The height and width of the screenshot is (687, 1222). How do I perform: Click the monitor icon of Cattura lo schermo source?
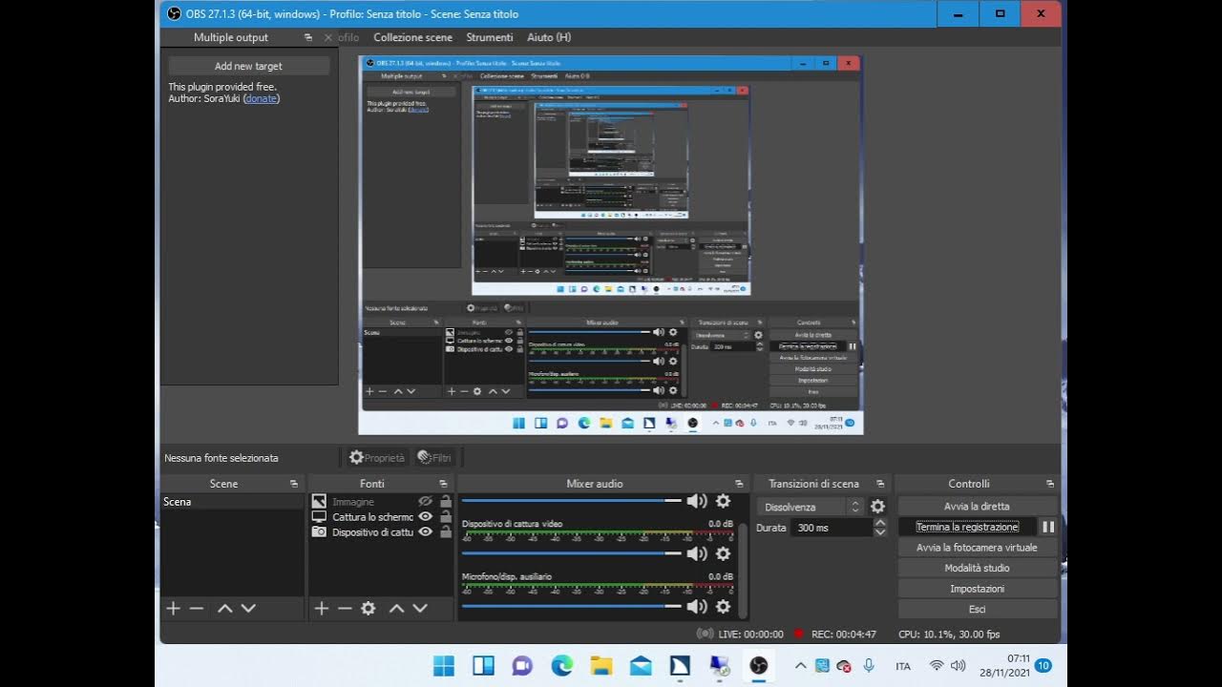pos(319,516)
